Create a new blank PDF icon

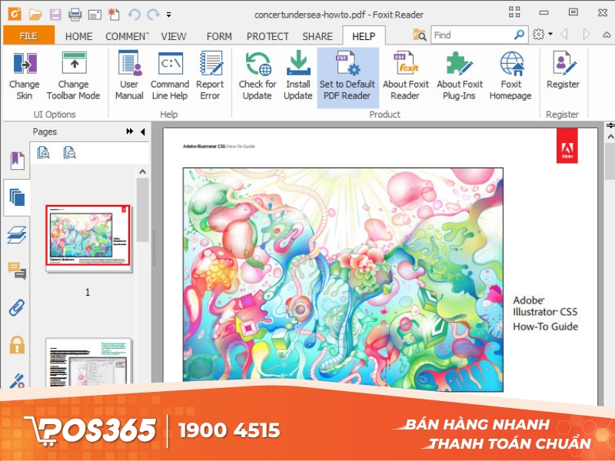(114, 15)
